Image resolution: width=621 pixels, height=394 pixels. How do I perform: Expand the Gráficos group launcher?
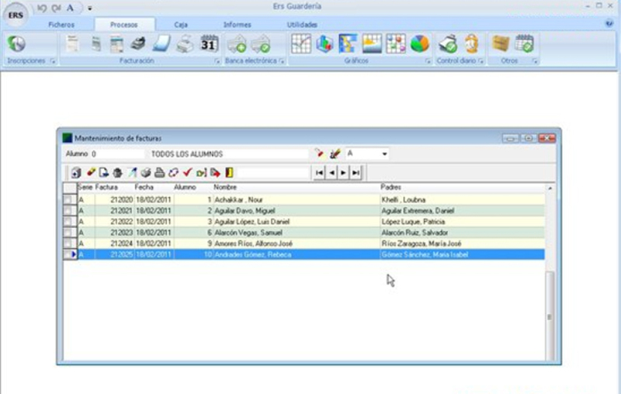click(x=428, y=61)
